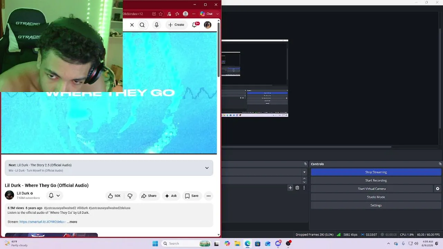Like the Lil Durk video
Image resolution: width=443 pixels, height=249 pixels.
(x=114, y=196)
